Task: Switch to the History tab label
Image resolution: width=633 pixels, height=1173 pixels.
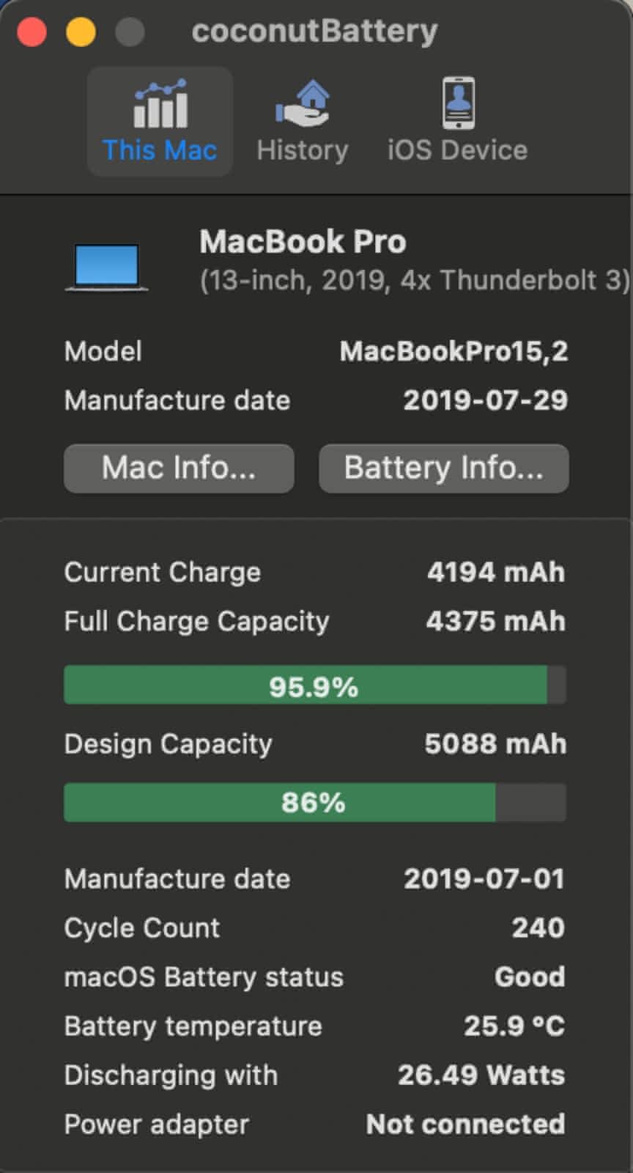Action: tap(302, 150)
